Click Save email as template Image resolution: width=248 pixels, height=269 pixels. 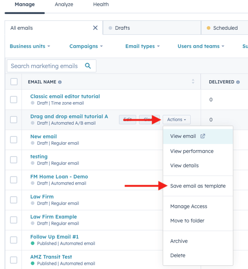tap(198, 186)
